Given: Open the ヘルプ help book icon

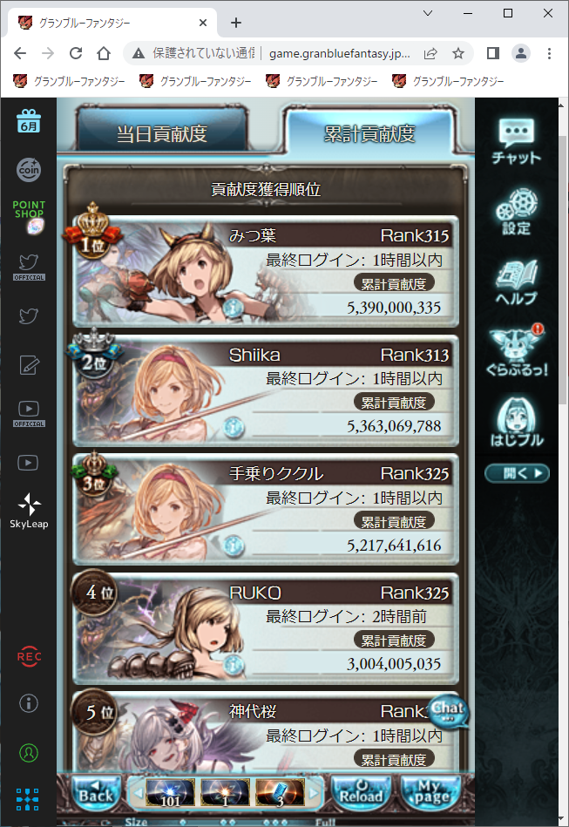Looking at the screenshot, I should pos(516,282).
